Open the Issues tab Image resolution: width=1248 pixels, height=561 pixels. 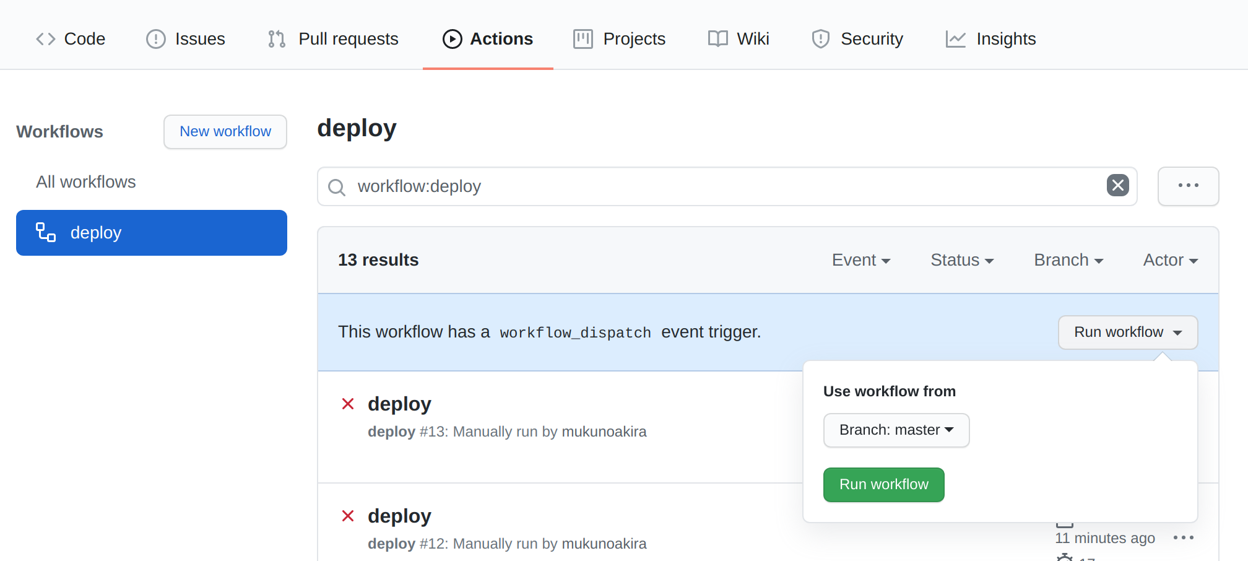(x=186, y=39)
